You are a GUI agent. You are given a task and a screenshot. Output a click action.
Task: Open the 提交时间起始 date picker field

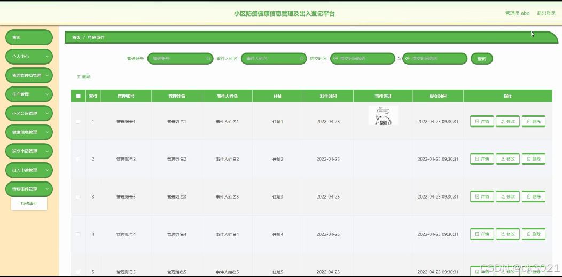pyautogui.click(x=363, y=58)
